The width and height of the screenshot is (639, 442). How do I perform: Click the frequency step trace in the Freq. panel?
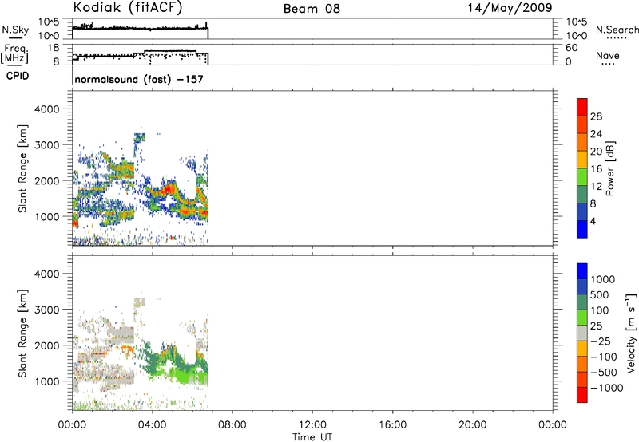141,55
